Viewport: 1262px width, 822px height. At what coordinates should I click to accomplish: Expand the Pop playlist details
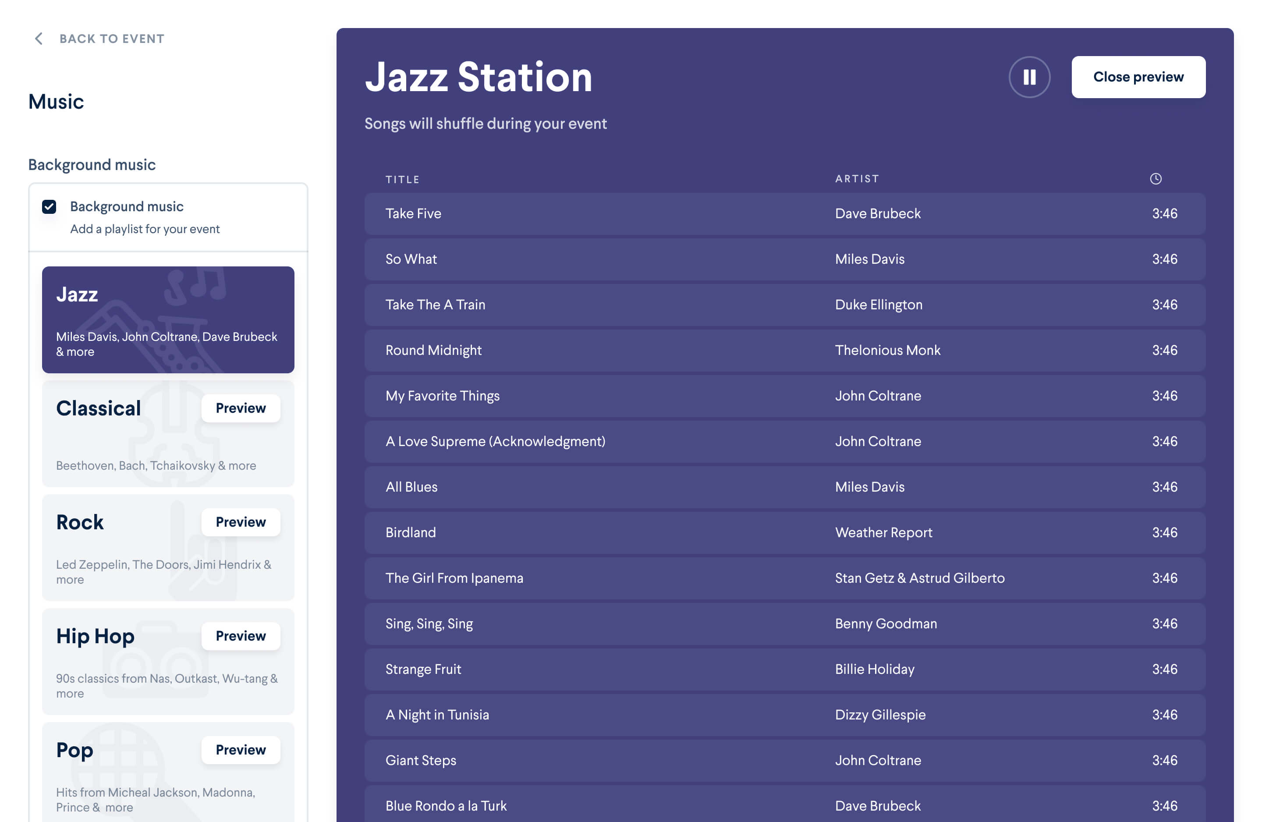(x=240, y=748)
